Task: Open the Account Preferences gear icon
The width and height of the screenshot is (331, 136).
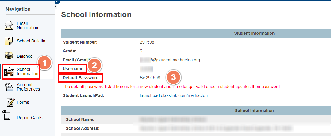Action: 9,87
